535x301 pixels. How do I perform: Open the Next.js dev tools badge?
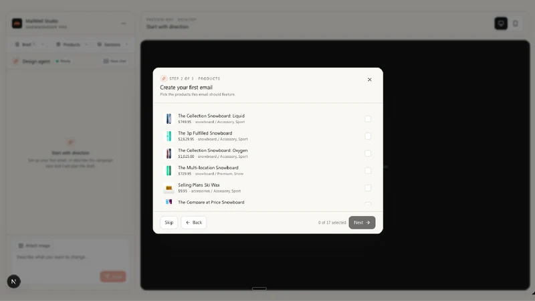(13, 282)
